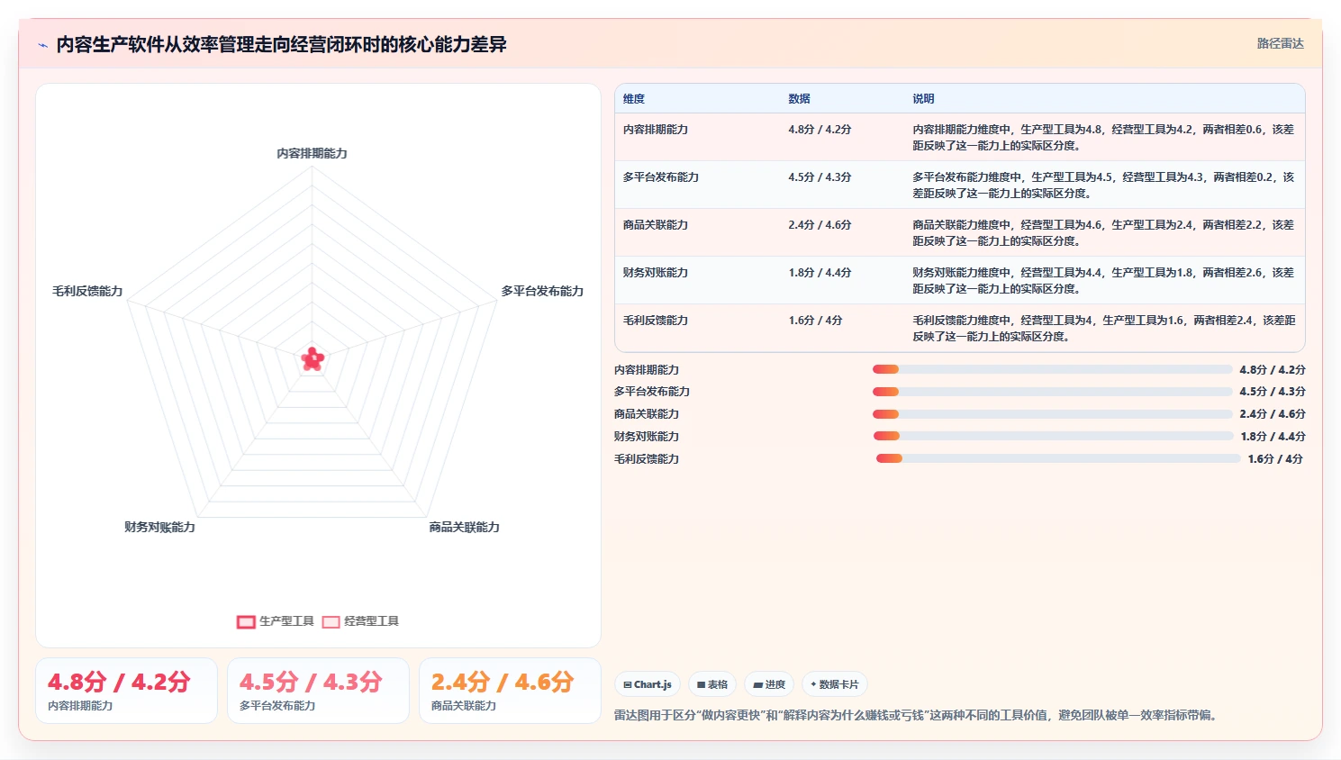
Task: Click 毛利反馈能力 in the table's first column
Action: pos(656,321)
